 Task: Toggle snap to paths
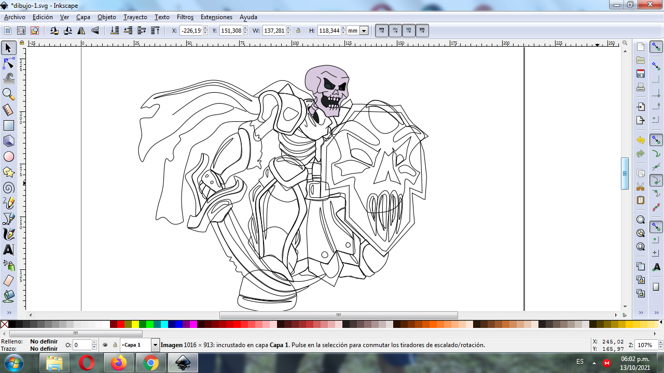click(x=656, y=153)
